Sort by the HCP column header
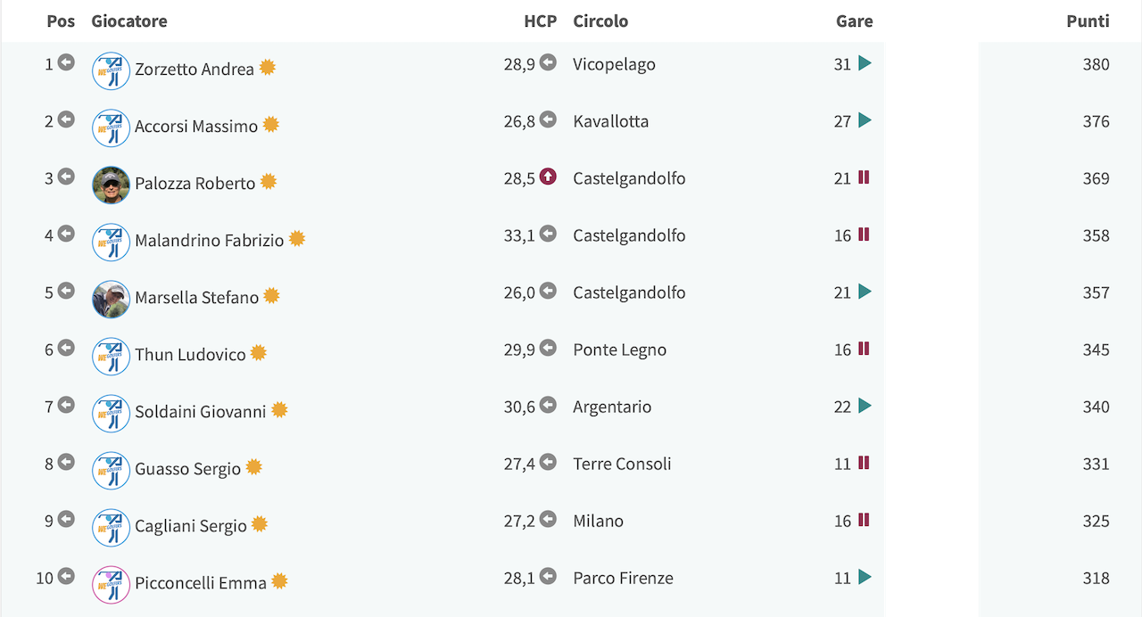Screen dimensions: 1142x617 pyautogui.click(x=540, y=21)
